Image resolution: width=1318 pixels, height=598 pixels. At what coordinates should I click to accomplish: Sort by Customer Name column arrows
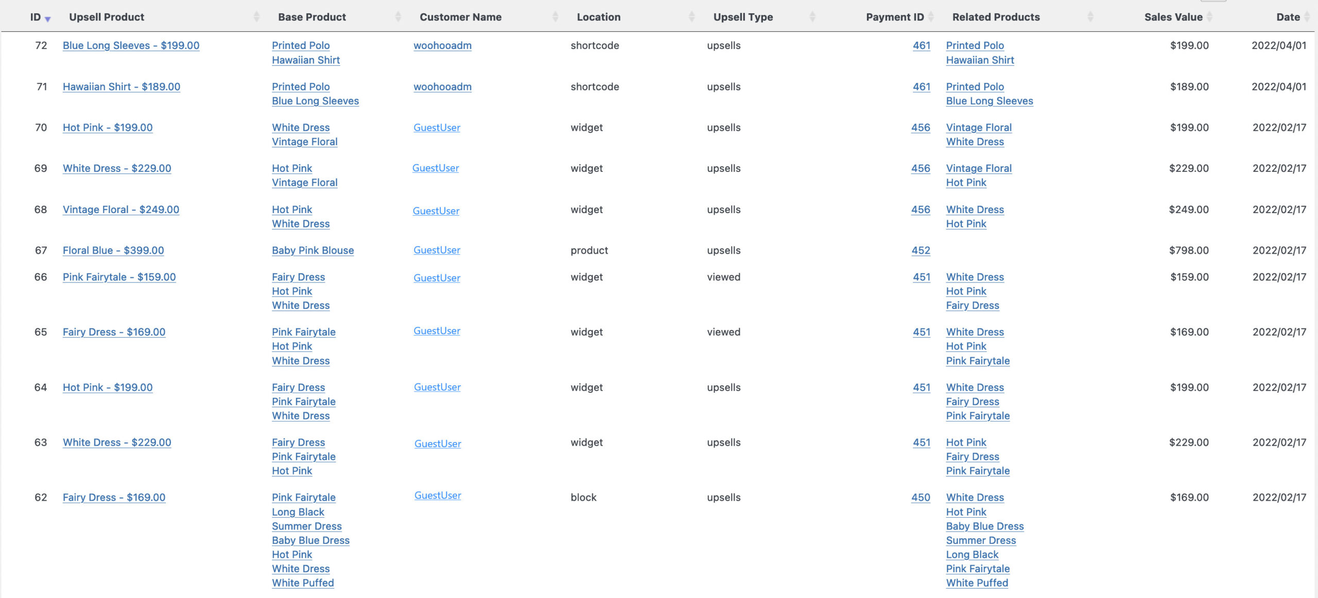[x=555, y=17]
